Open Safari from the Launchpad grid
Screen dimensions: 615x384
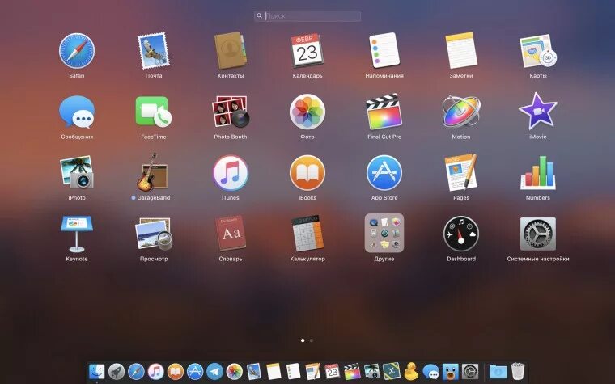tap(77, 51)
